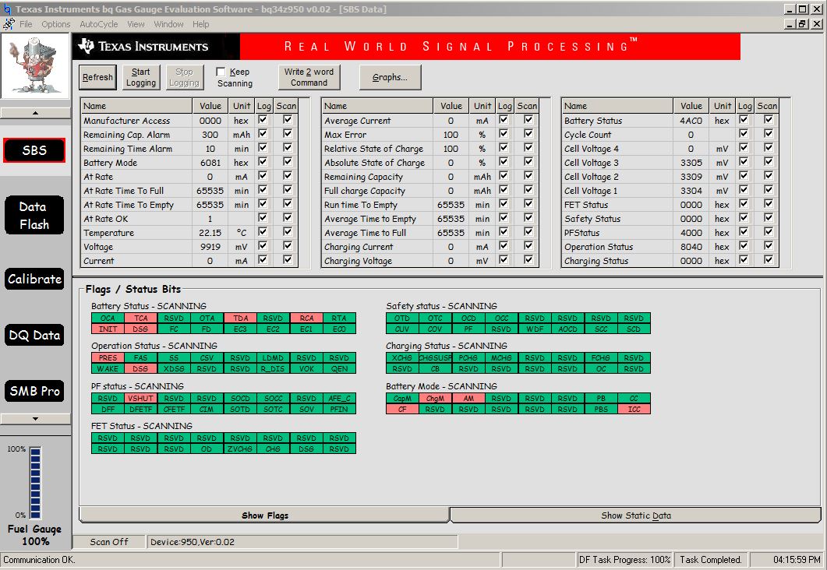
Task: Toggle Log checkbox for Charging Voltage
Action: tap(504, 260)
